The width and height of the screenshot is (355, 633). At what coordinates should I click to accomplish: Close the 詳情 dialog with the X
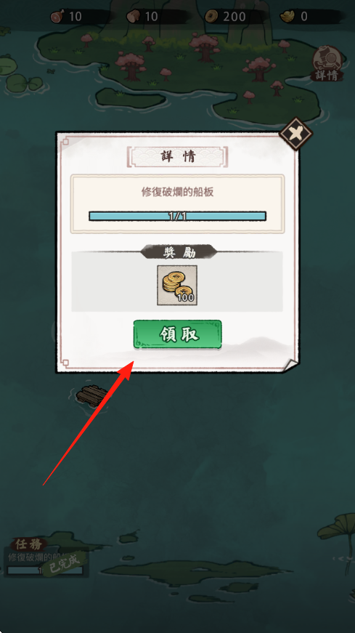coord(296,134)
